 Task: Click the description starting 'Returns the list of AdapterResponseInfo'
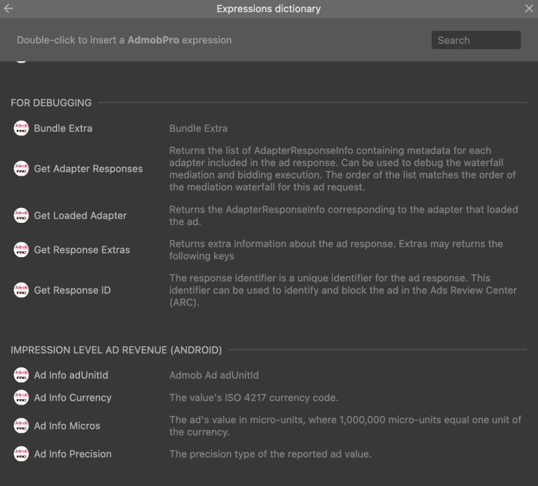[x=342, y=169]
